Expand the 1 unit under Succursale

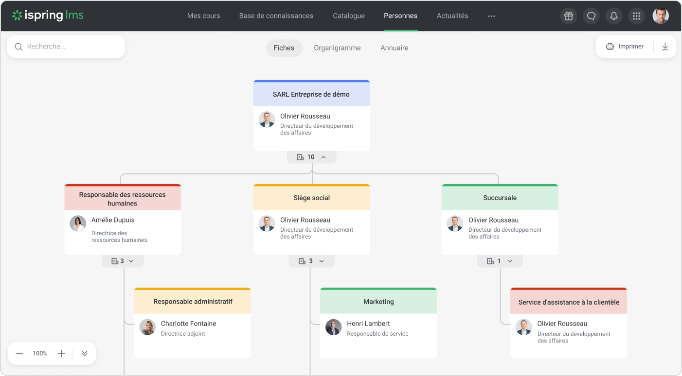pos(500,261)
